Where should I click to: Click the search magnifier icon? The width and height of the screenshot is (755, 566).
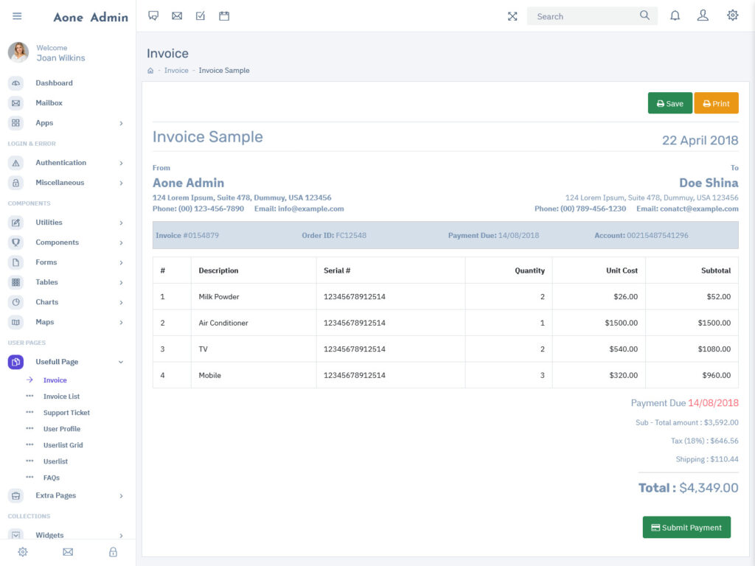pyautogui.click(x=644, y=15)
